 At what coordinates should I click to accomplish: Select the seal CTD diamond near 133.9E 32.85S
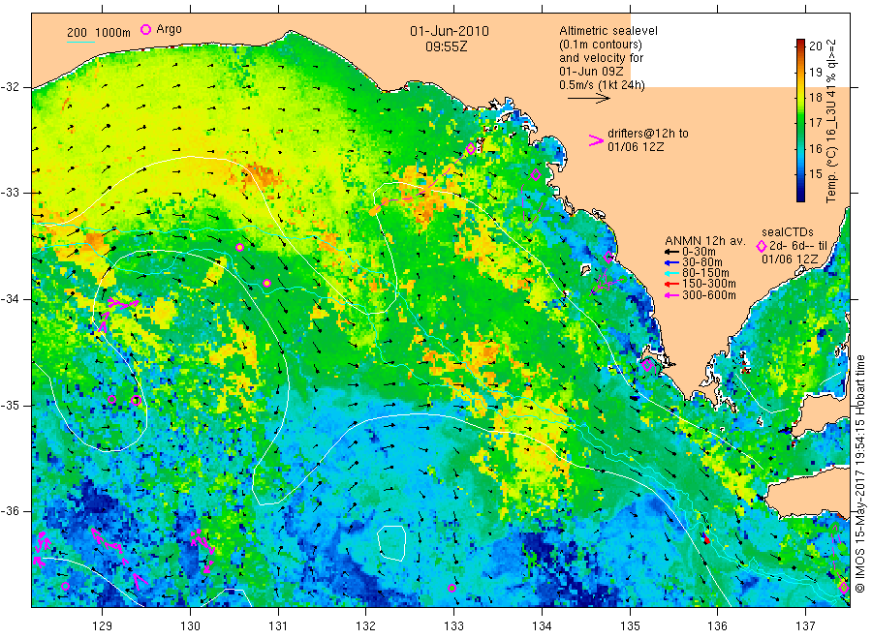[x=536, y=175]
